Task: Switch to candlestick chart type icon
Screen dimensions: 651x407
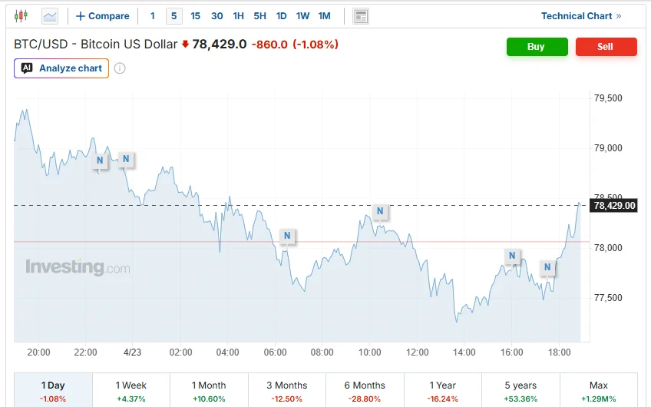Action: [x=21, y=16]
